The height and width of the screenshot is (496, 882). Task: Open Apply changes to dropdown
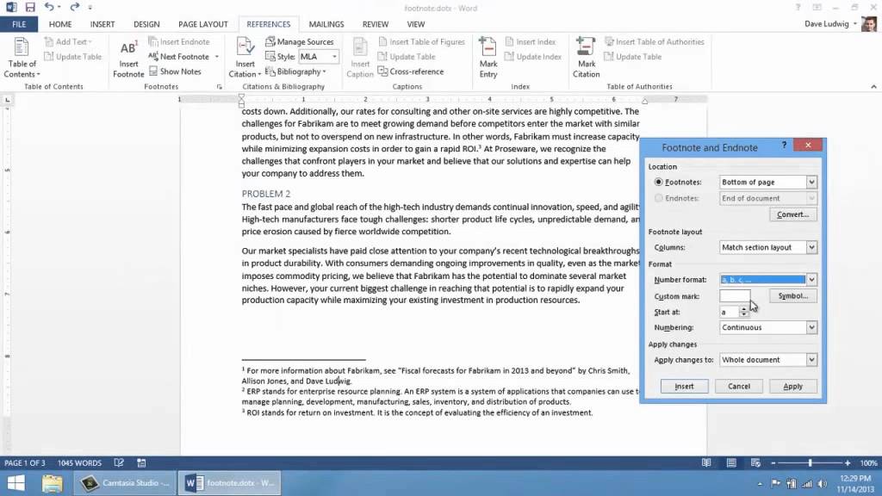(x=767, y=360)
